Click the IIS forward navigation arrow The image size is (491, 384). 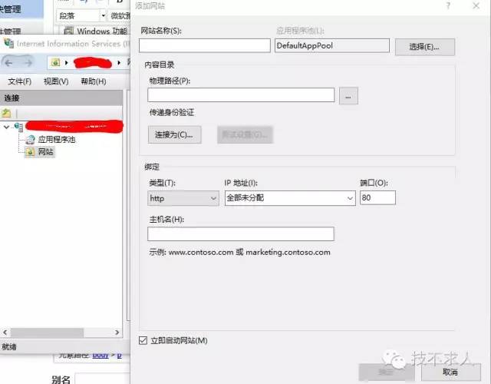[28, 63]
